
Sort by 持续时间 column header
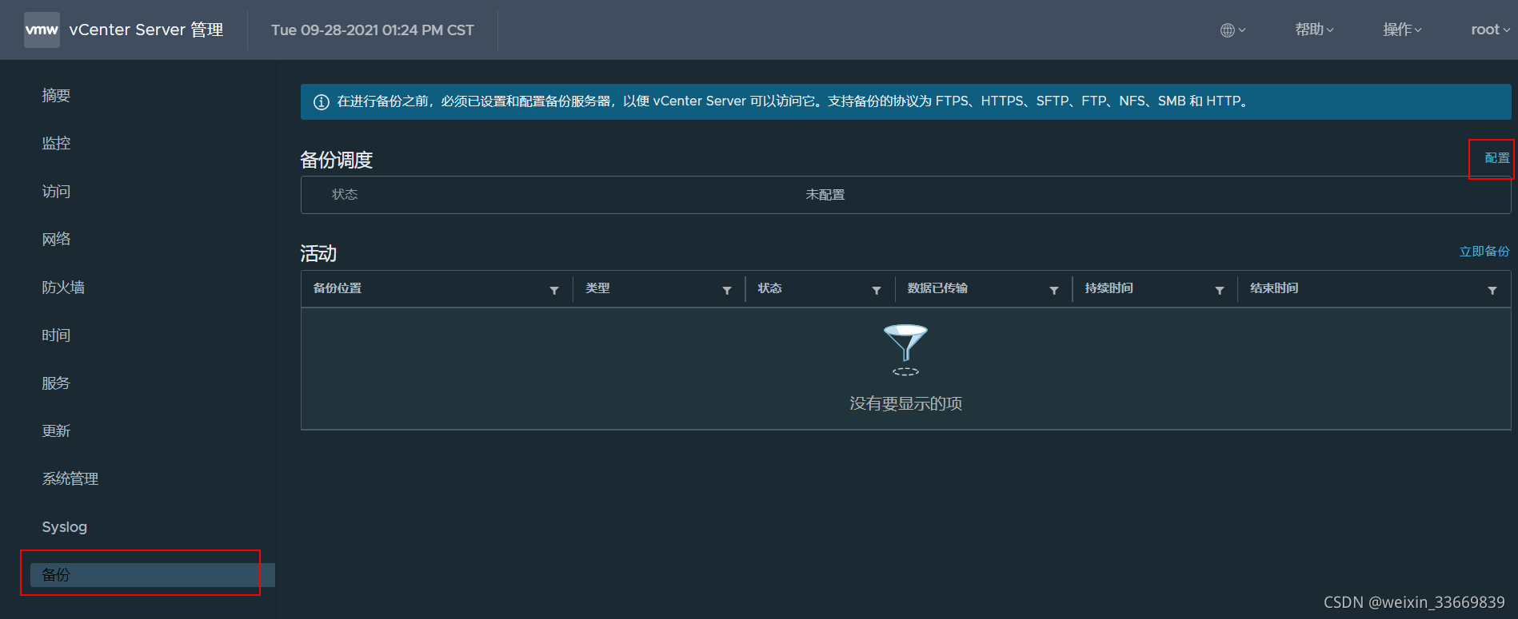tap(1109, 288)
